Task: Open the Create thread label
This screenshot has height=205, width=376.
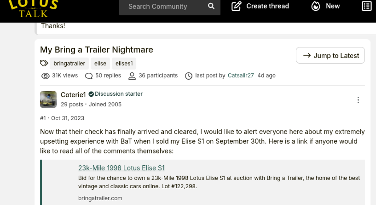Action: coord(268,6)
